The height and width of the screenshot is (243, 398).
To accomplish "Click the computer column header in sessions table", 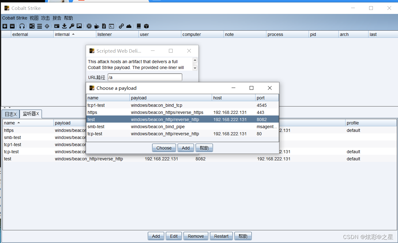I will (x=202, y=34).
